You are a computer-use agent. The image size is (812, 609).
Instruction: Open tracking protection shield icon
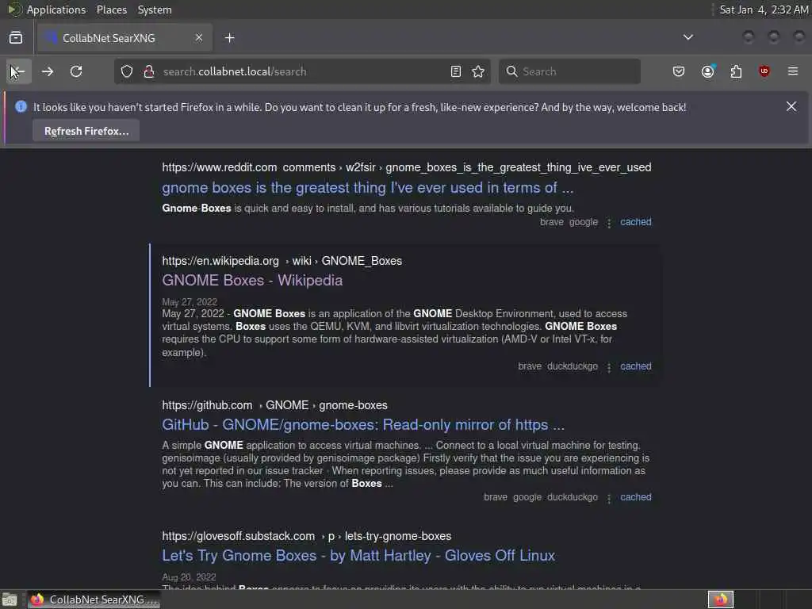coord(127,71)
